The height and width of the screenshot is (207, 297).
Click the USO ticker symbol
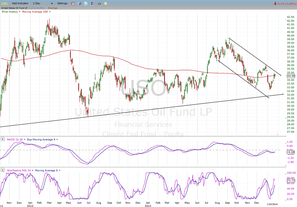pos(4,3)
